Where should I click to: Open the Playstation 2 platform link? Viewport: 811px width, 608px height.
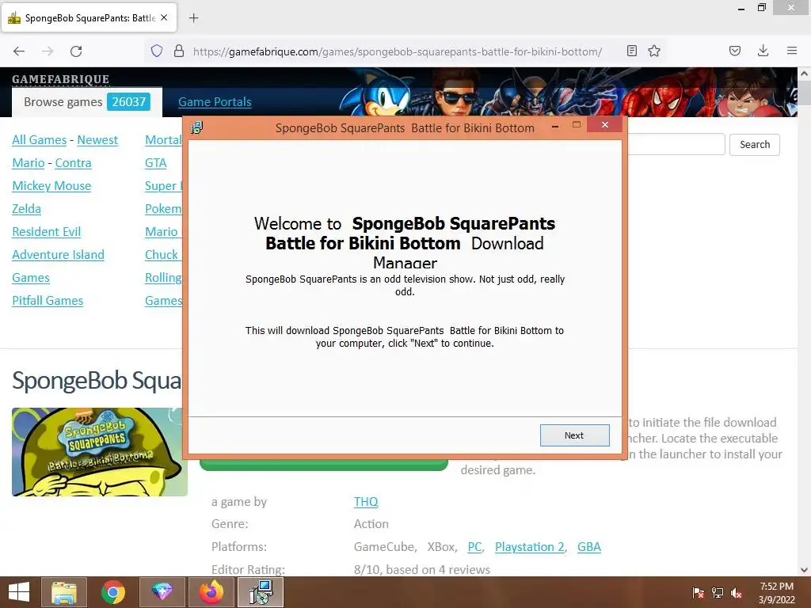click(x=529, y=547)
